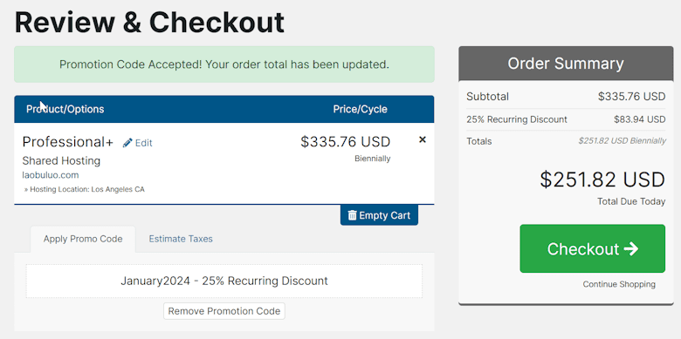681x339 pixels.
Task: Remove Professional+ item with the X icon
Action: [x=423, y=139]
